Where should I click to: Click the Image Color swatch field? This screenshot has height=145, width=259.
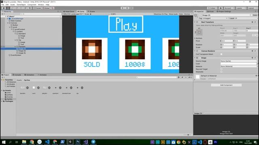click(238, 64)
